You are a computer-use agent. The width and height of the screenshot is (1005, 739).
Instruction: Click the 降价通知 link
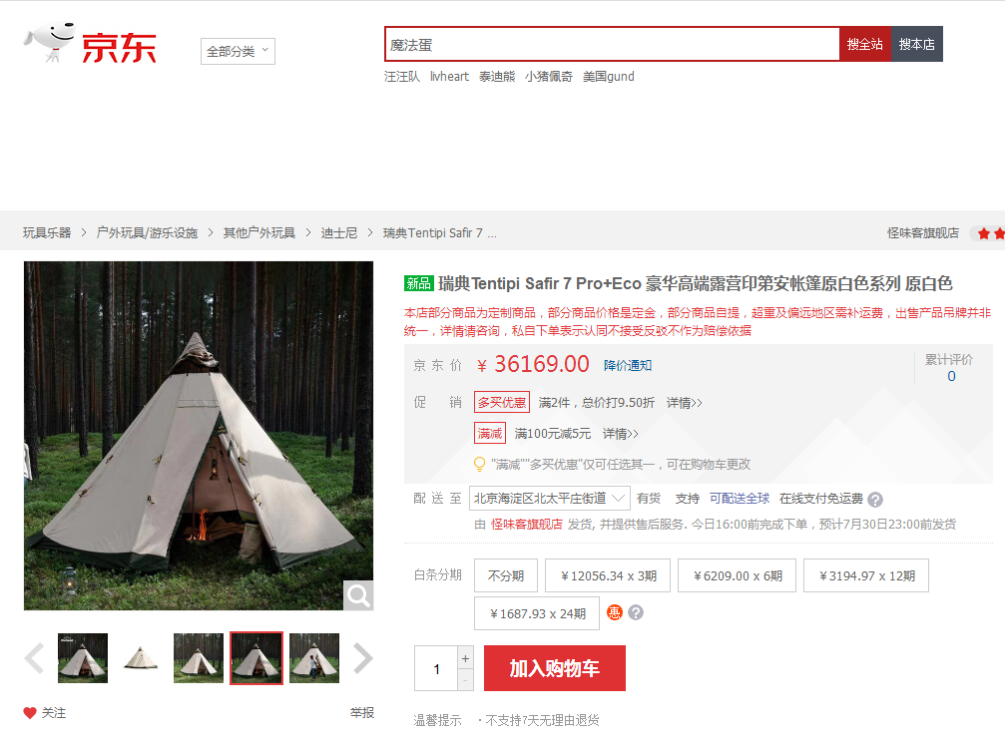[x=628, y=366]
